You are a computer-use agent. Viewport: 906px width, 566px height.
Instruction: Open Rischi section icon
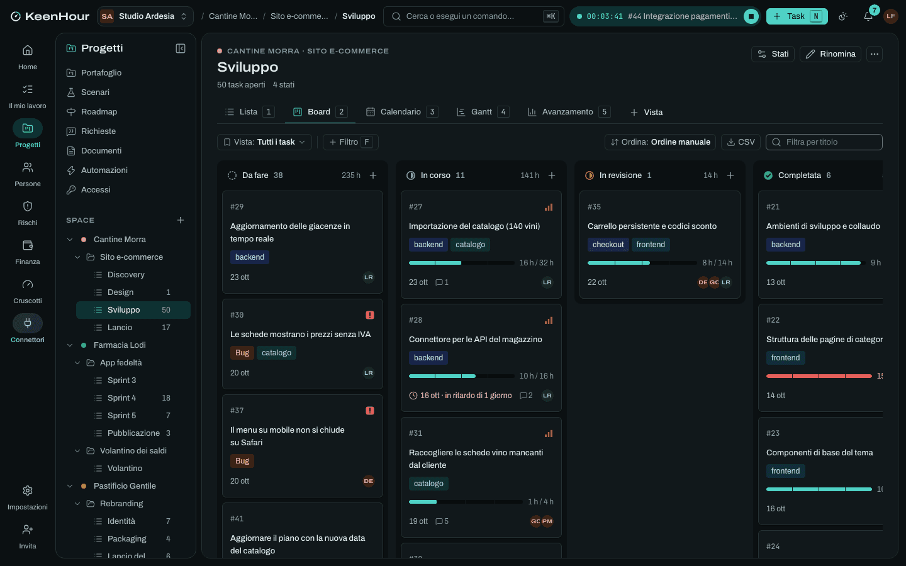[x=28, y=206]
